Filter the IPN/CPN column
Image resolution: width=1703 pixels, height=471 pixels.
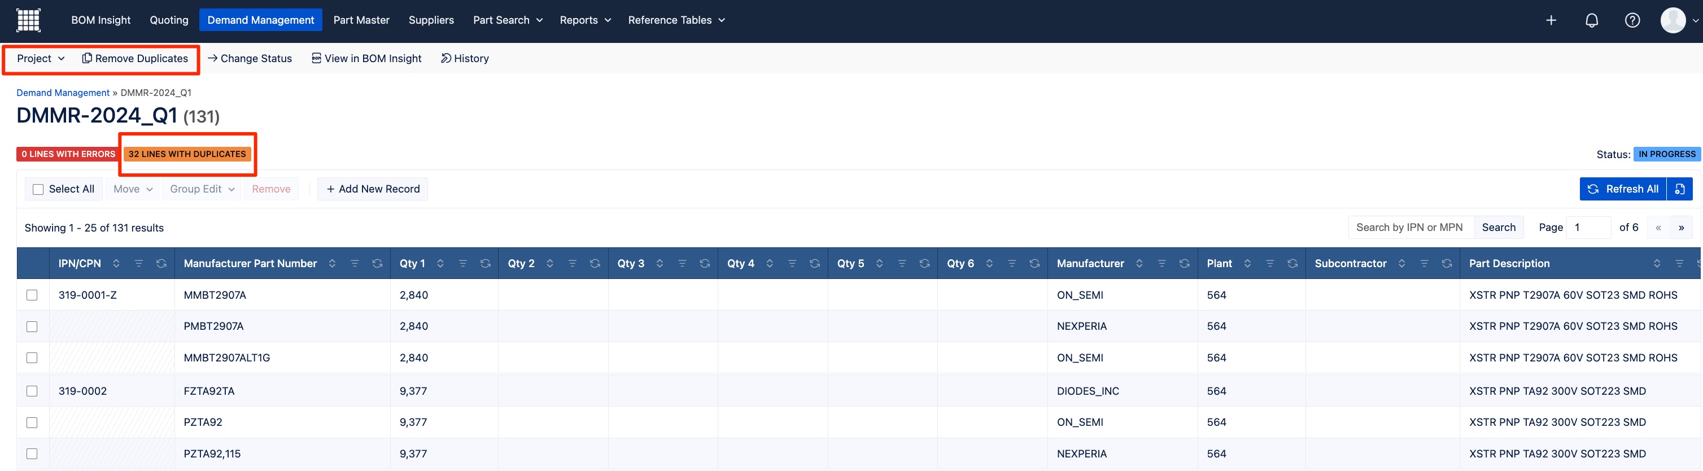click(x=139, y=263)
